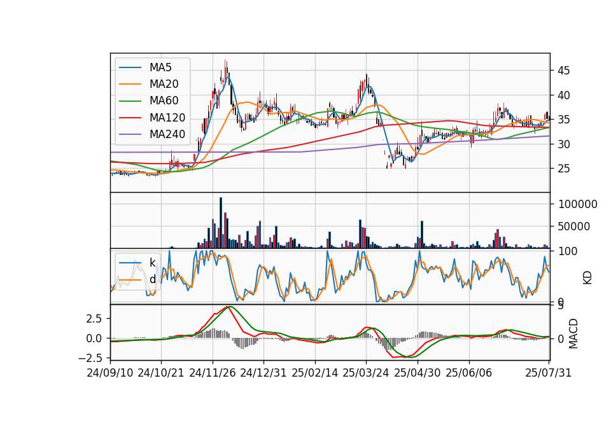Image resolution: width=611 pixels, height=439 pixels.
Task: Click the price axis value 30
Action: click(564, 144)
